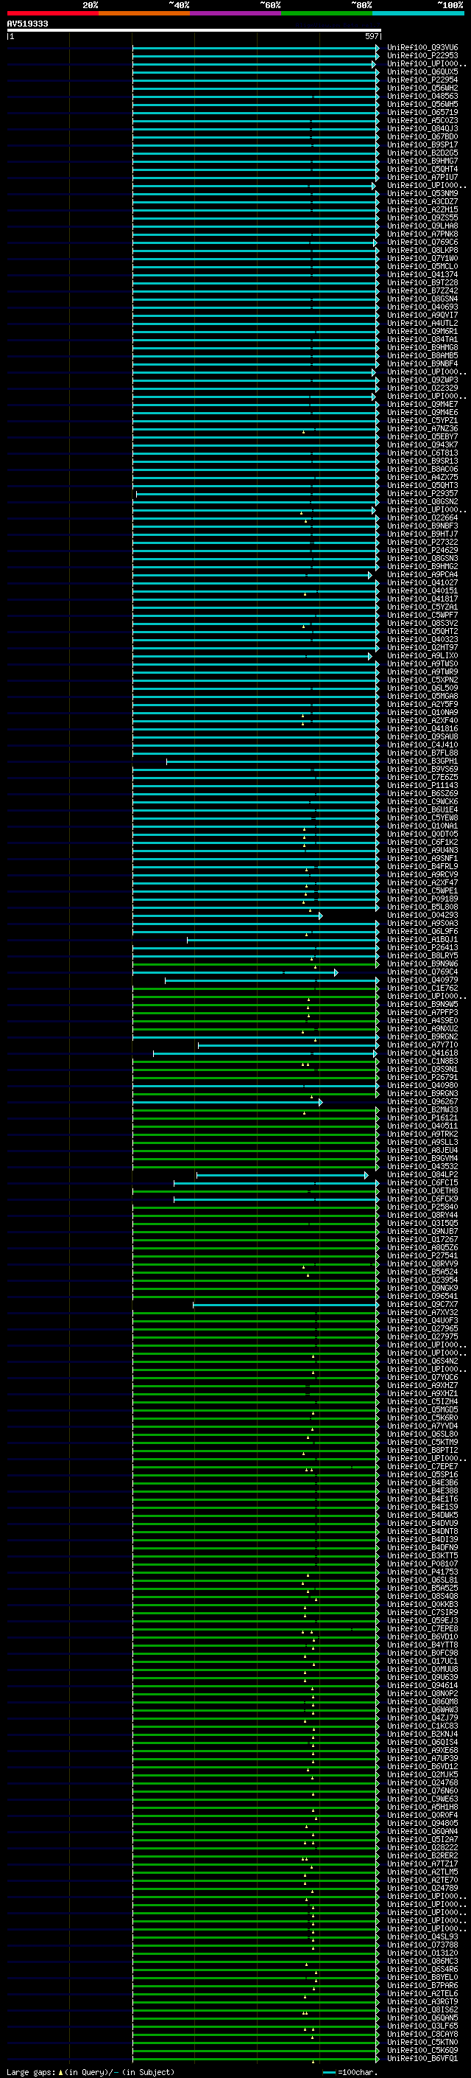
Task: Click the UniRef100_Q43532 label
Action: 422,1166
